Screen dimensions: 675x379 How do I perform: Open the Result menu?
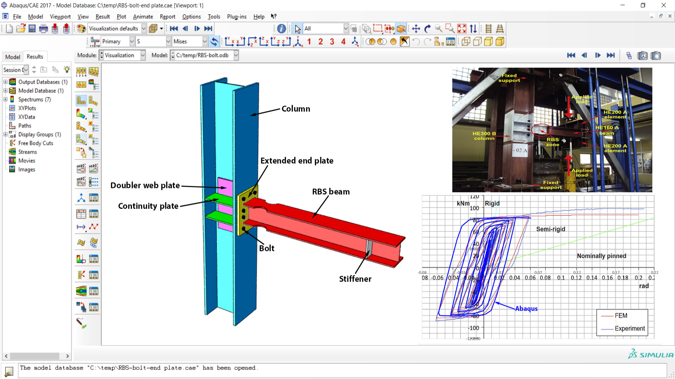coord(103,16)
